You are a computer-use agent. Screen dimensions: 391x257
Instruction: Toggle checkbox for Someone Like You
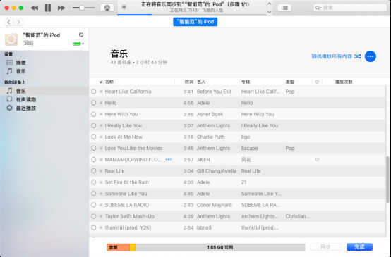(101, 194)
